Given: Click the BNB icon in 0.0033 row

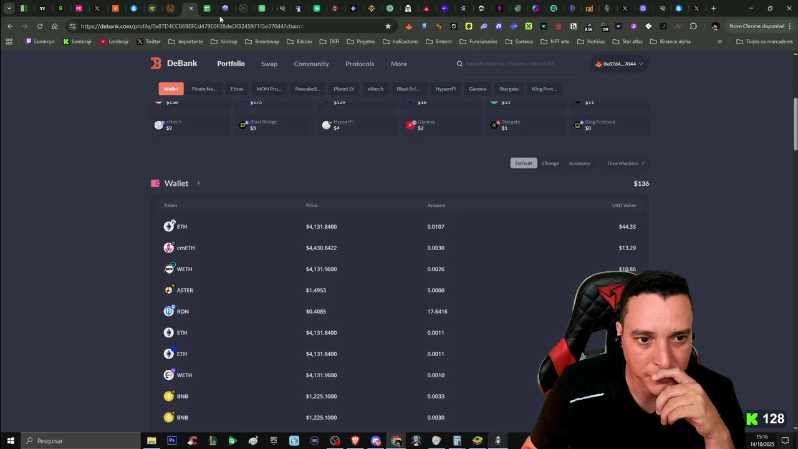Looking at the screenshot, I should (x=169, y=396).
